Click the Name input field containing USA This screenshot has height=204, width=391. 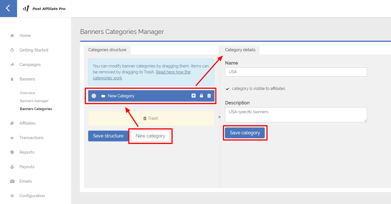click(296, 72)
